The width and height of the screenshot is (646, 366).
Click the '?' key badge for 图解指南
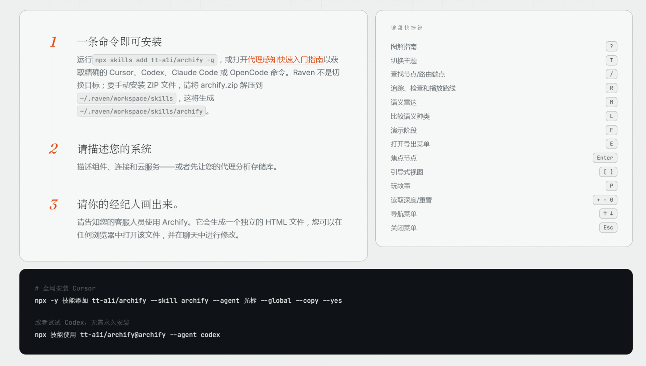[x=611, y=46]
